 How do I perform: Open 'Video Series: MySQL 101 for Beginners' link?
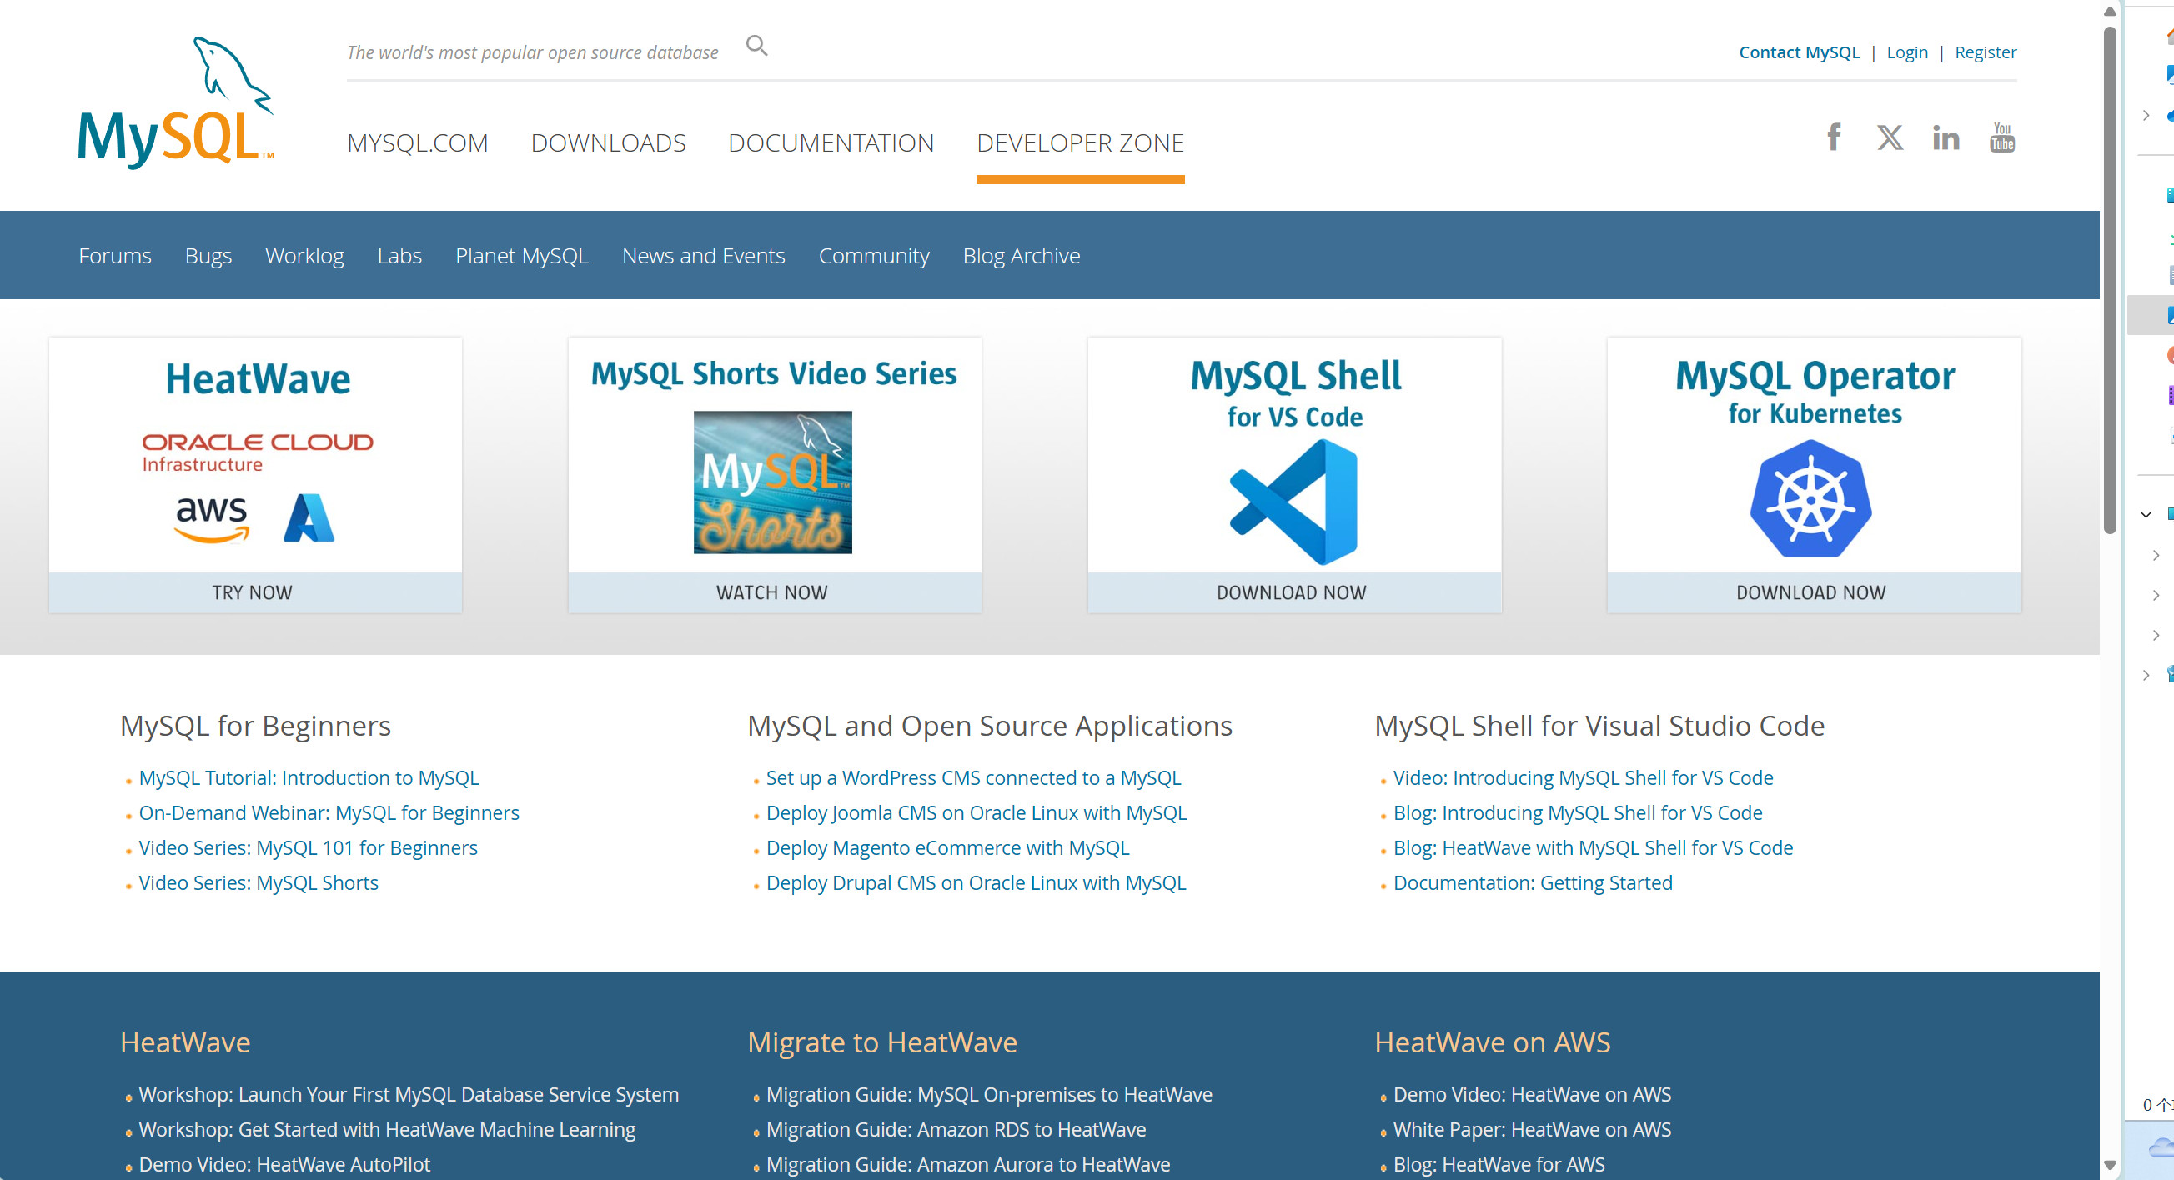tap(307, 847)
